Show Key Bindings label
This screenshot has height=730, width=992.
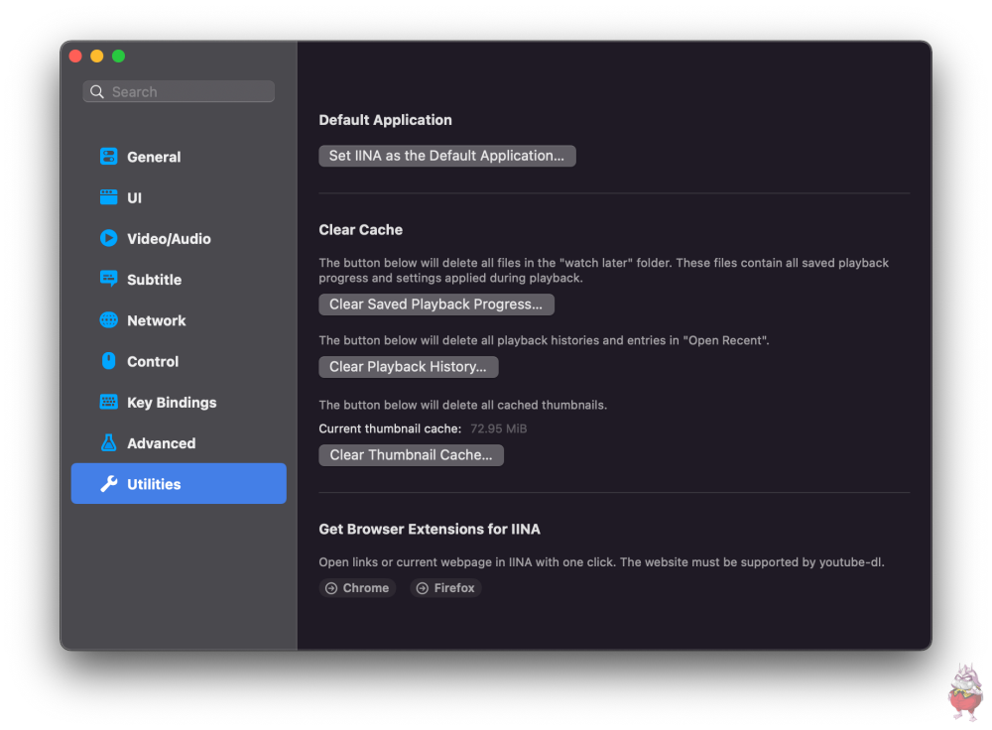click(172, 403)
